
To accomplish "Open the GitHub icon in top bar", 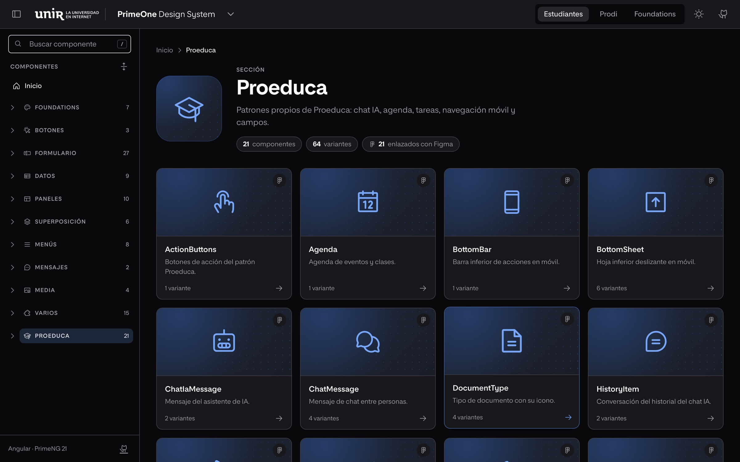I will click(723, 14).
